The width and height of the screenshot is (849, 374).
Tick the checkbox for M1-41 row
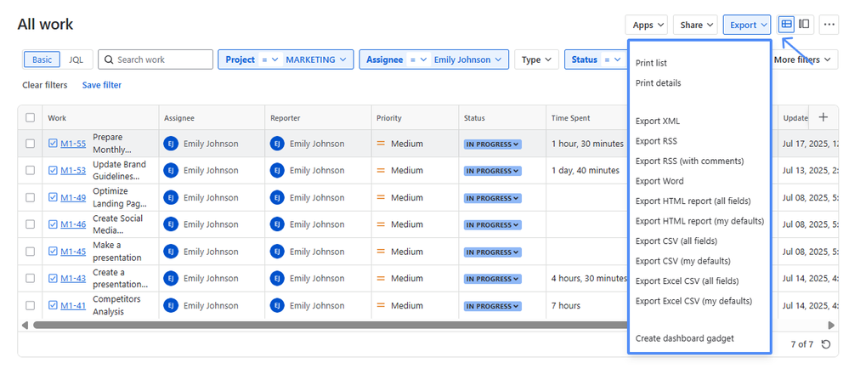pyautogui.click(x=31, y=305)
